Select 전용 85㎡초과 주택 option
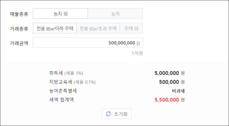 point(98,28)
